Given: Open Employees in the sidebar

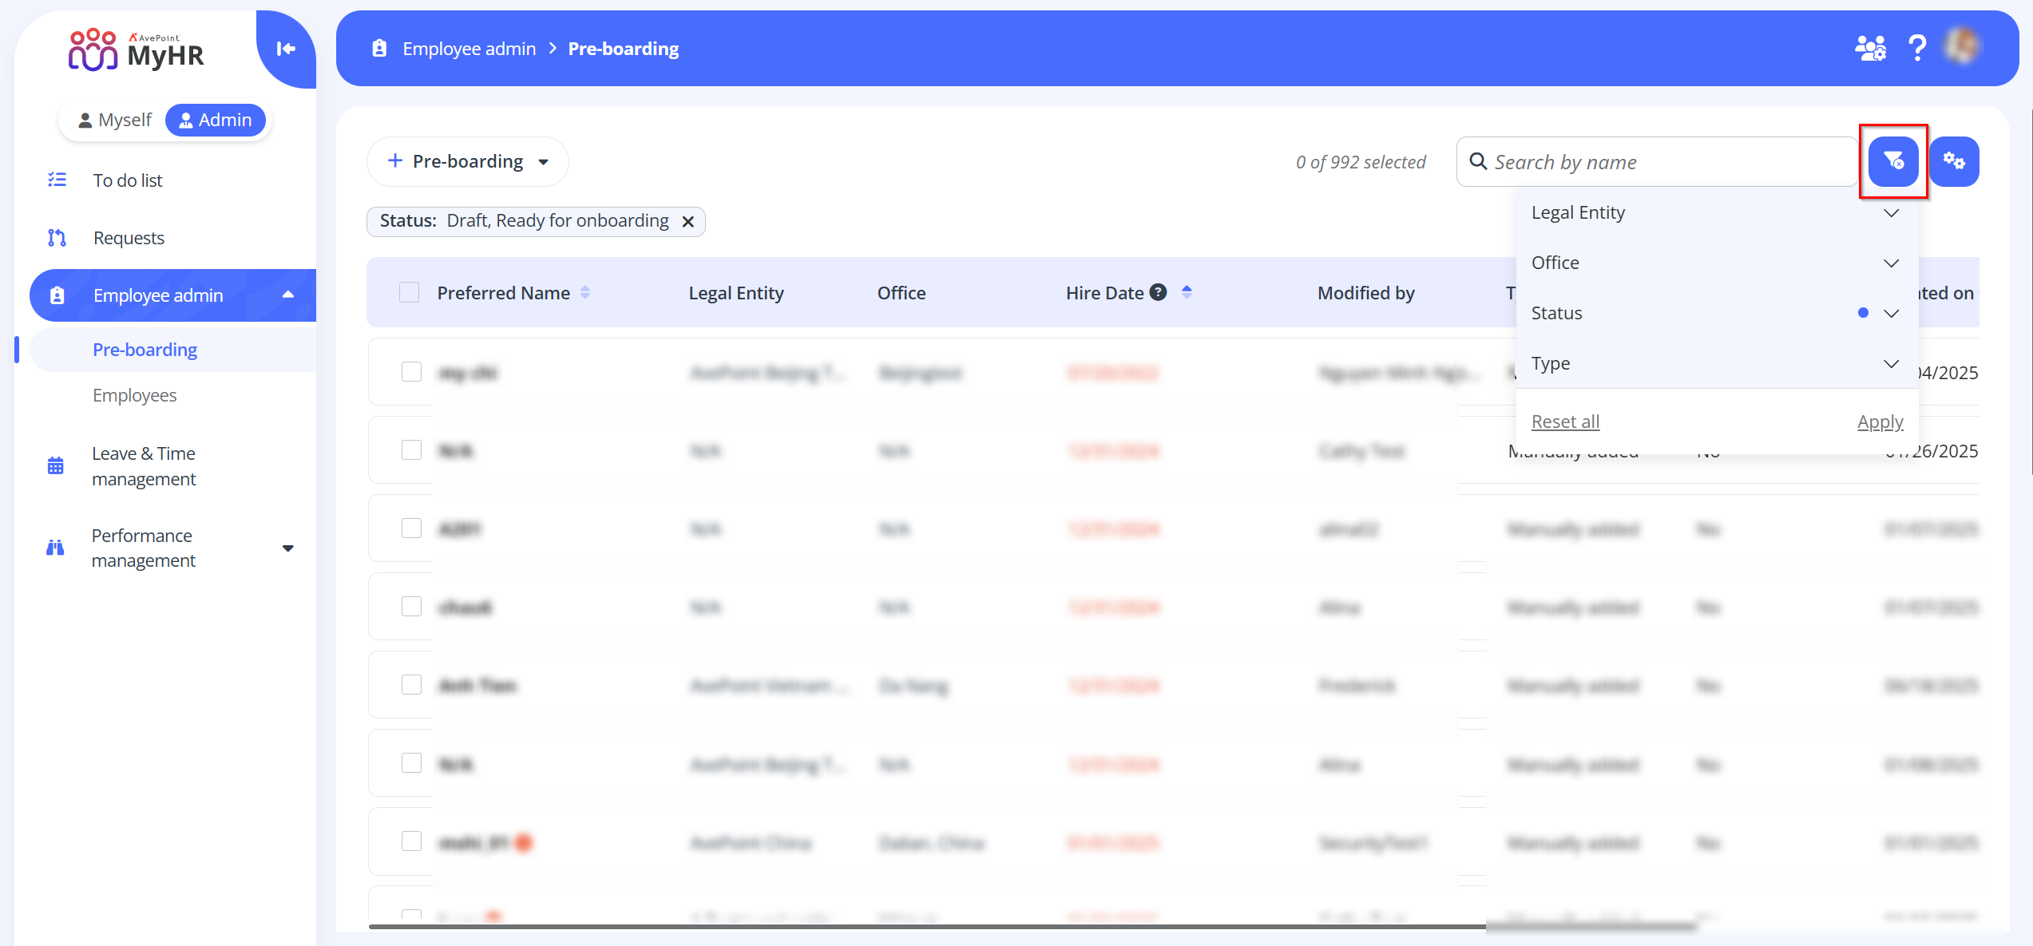Looking at the screenshot, I should point(134,395).
